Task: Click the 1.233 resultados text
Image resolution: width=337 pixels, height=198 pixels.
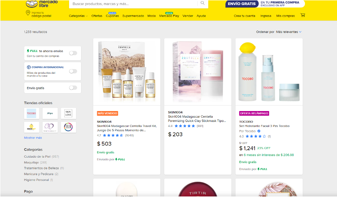Action: pos(35,32)
